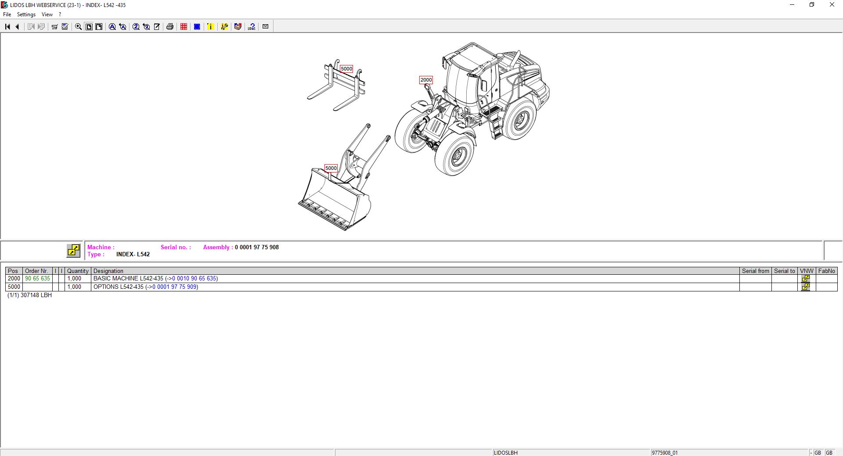Open the Settings menu
Image resolution: width=843 pixels, height=456 pixels.
point(26,14)
